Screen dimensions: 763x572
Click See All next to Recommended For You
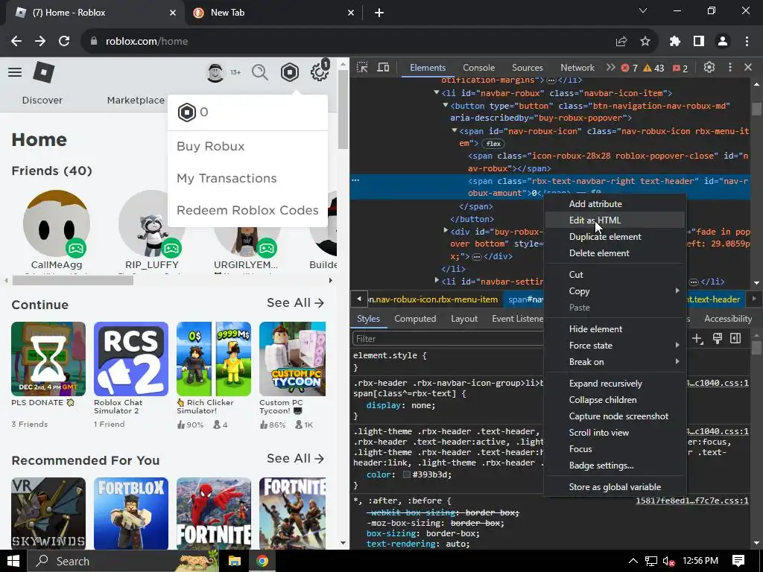coord(295,459)
